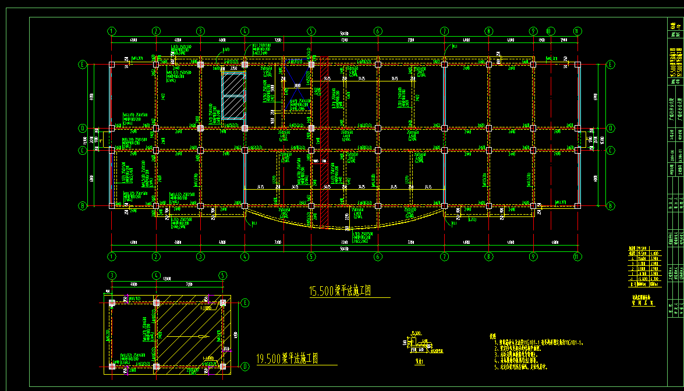Select the blue hatched stairwell opening
The height and width of the screenshot is (391, 684).
pos(233,95)
